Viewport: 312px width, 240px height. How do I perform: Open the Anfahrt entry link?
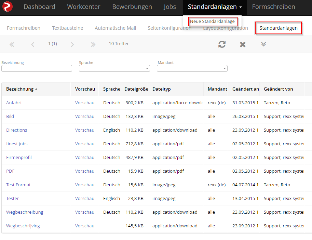(x=14, y=103)
